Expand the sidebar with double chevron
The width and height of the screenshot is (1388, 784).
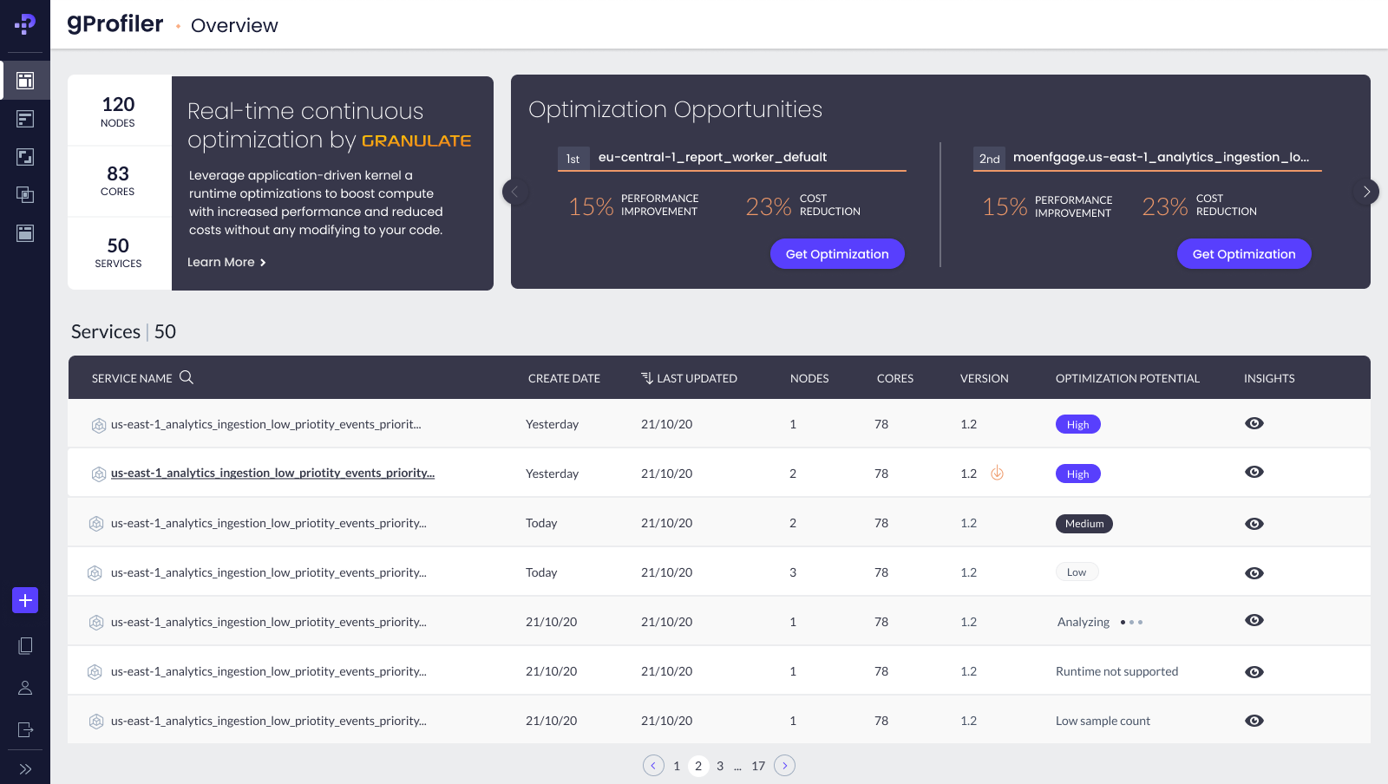pyautogui.click(x=25, y=768)
